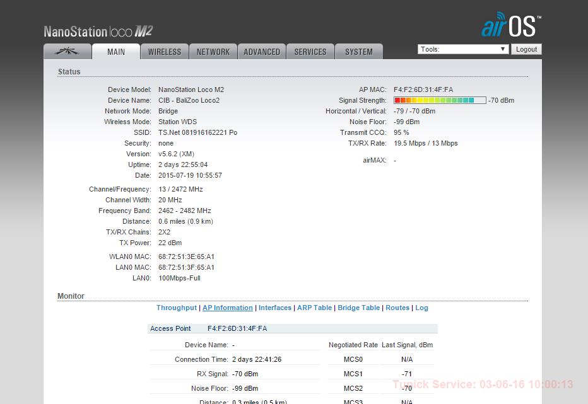Show the Interfaces monitor
Image resolution: width=588 pixels, height=404 pixels.
pos(275,308)
